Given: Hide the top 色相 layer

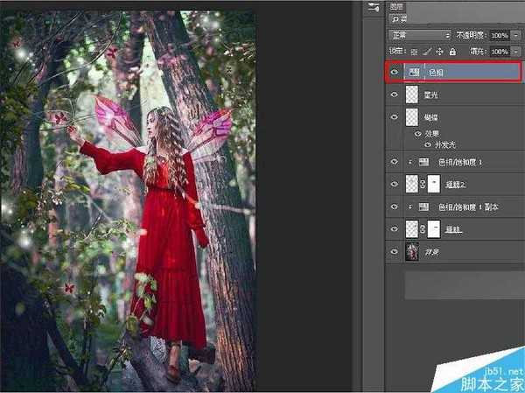Looking at the screenshot, I should click(394, 73).
